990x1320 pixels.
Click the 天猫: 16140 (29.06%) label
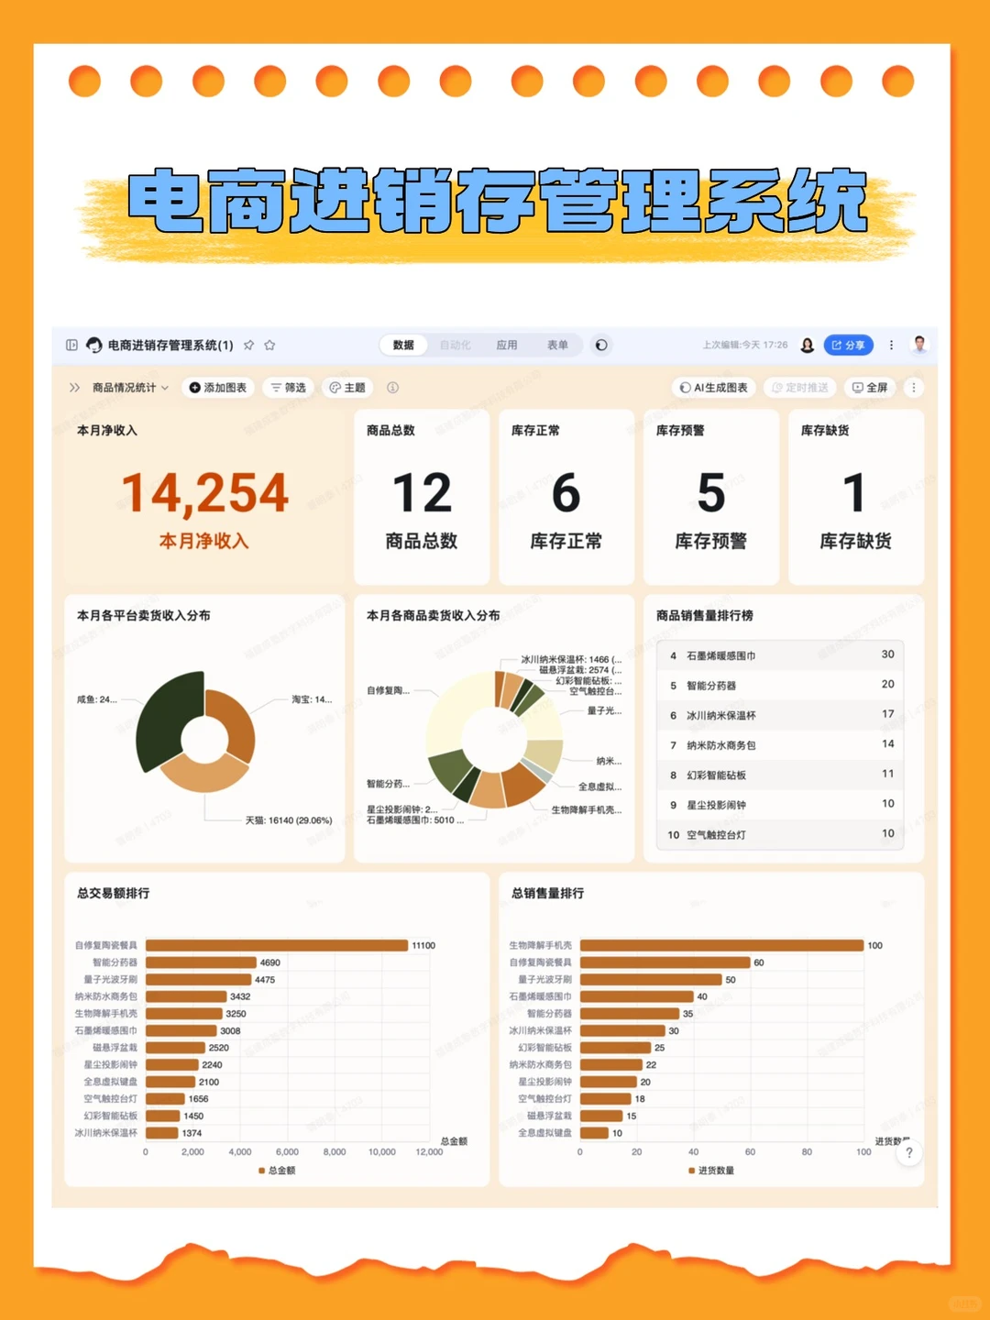tap(289, 820)
